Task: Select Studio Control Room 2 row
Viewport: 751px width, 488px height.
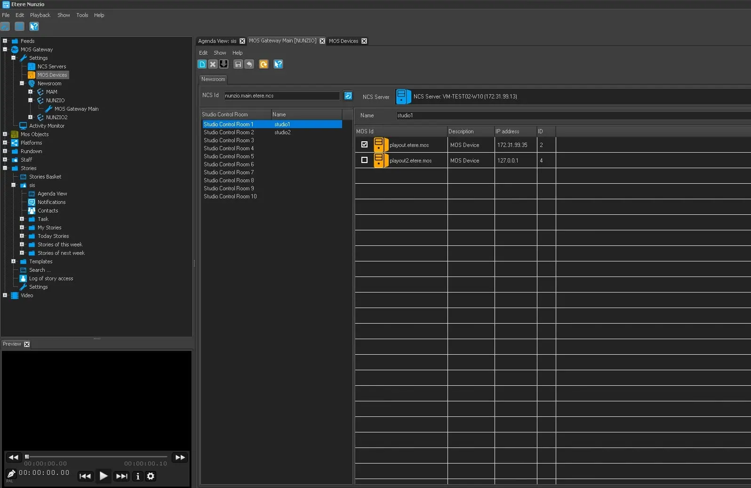Action: (229, 132)
